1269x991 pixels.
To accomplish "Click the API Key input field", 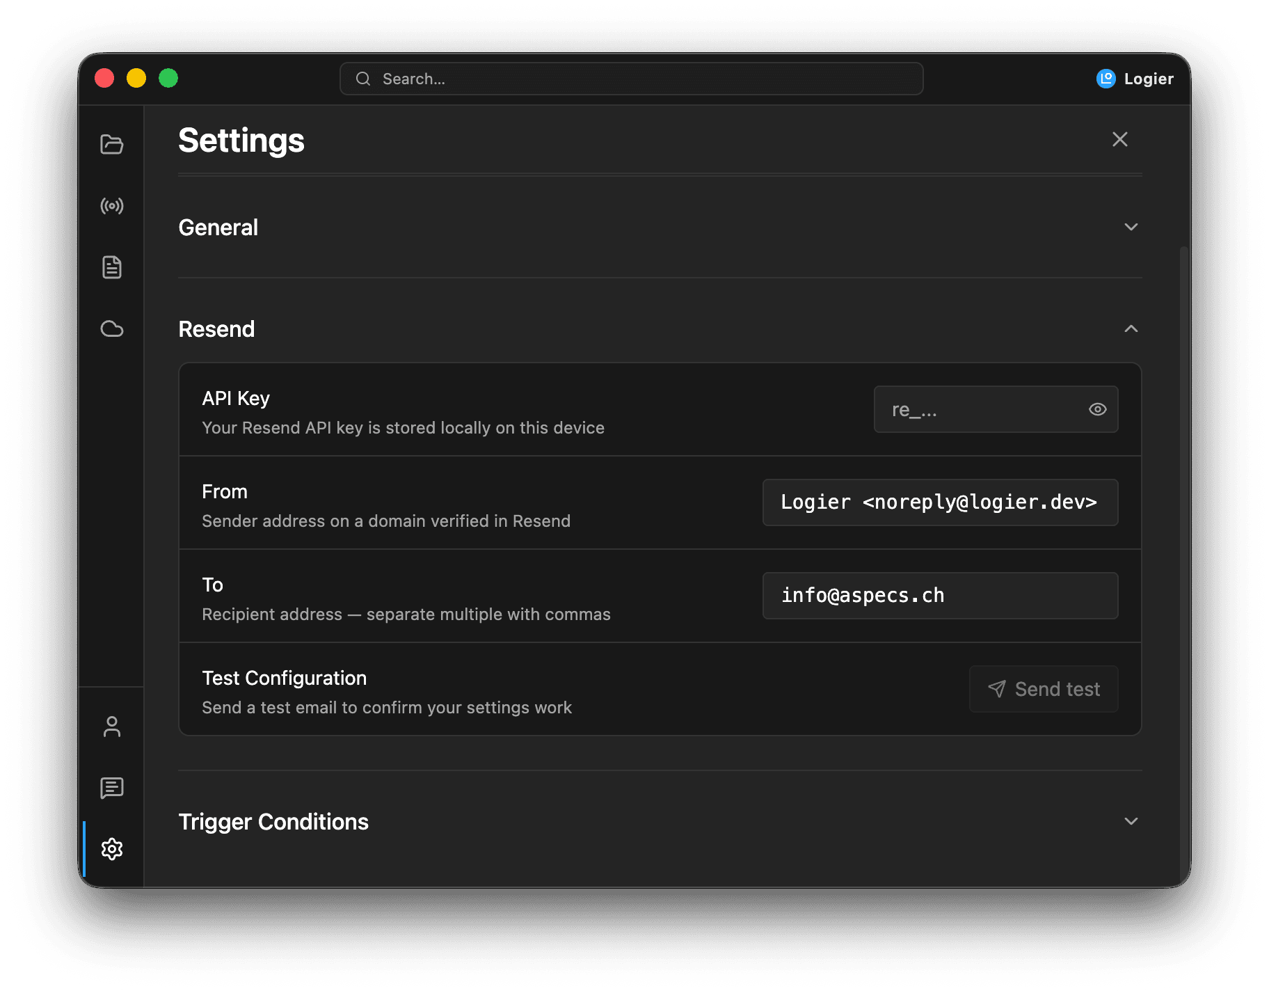I will (996, 409).
